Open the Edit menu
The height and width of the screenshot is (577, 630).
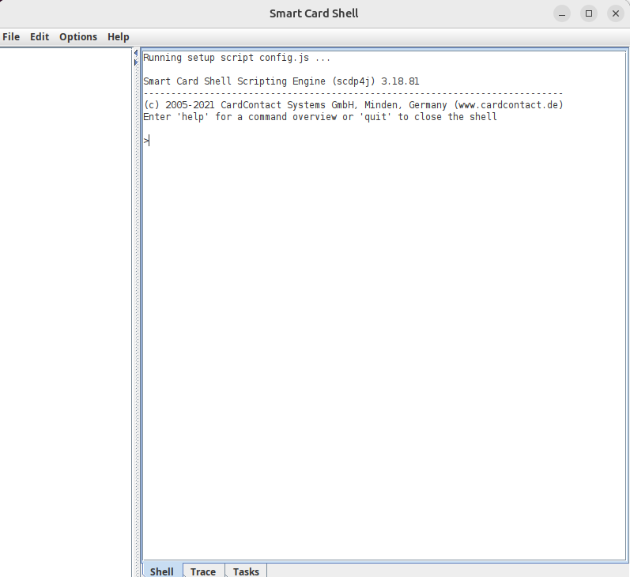(40, 37)
